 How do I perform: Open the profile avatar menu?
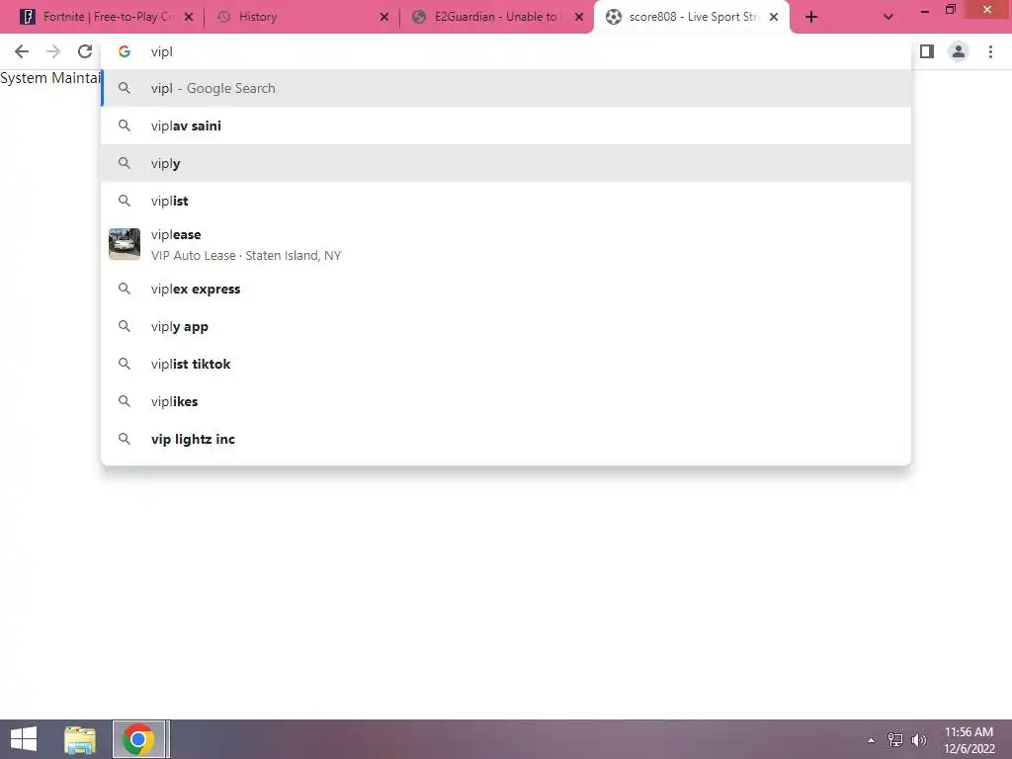tap(959, 51)
